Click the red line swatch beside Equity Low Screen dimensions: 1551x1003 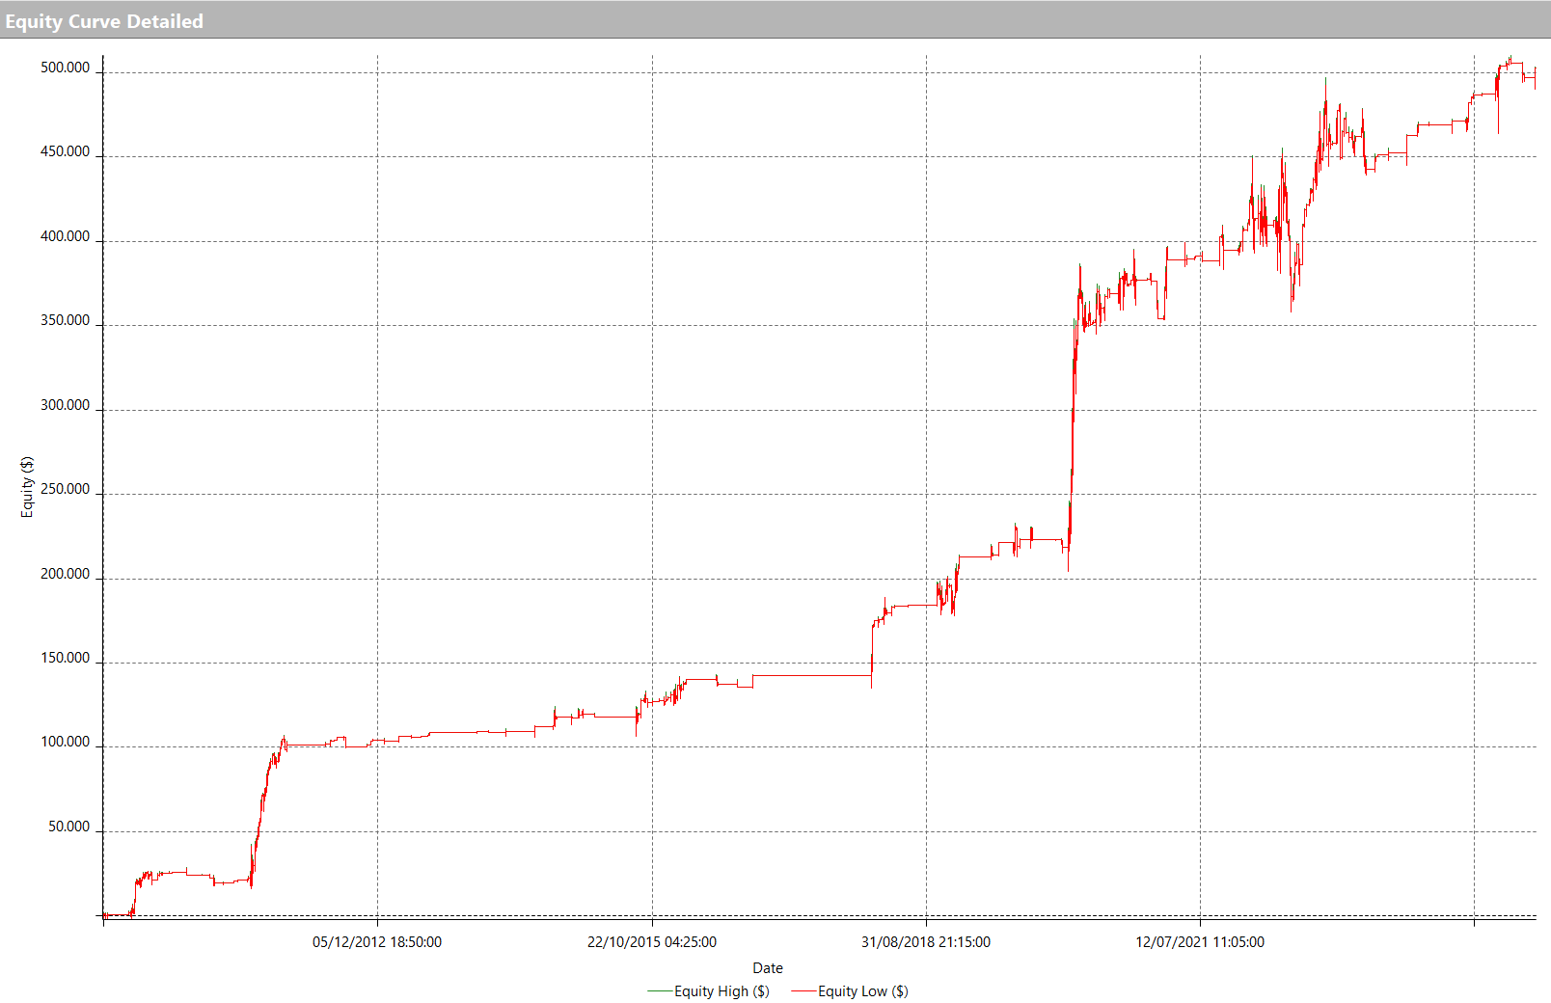(x=803, y=991)
